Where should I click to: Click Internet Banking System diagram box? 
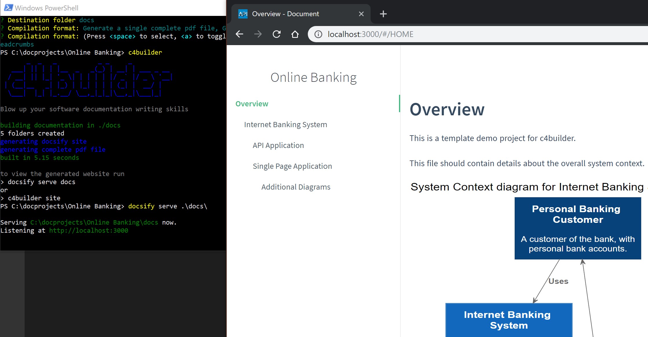(x=508, y=320)
